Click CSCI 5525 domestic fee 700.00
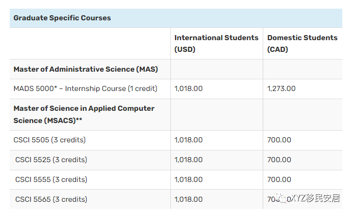The image size is (351, 213). tap(279, 160)
